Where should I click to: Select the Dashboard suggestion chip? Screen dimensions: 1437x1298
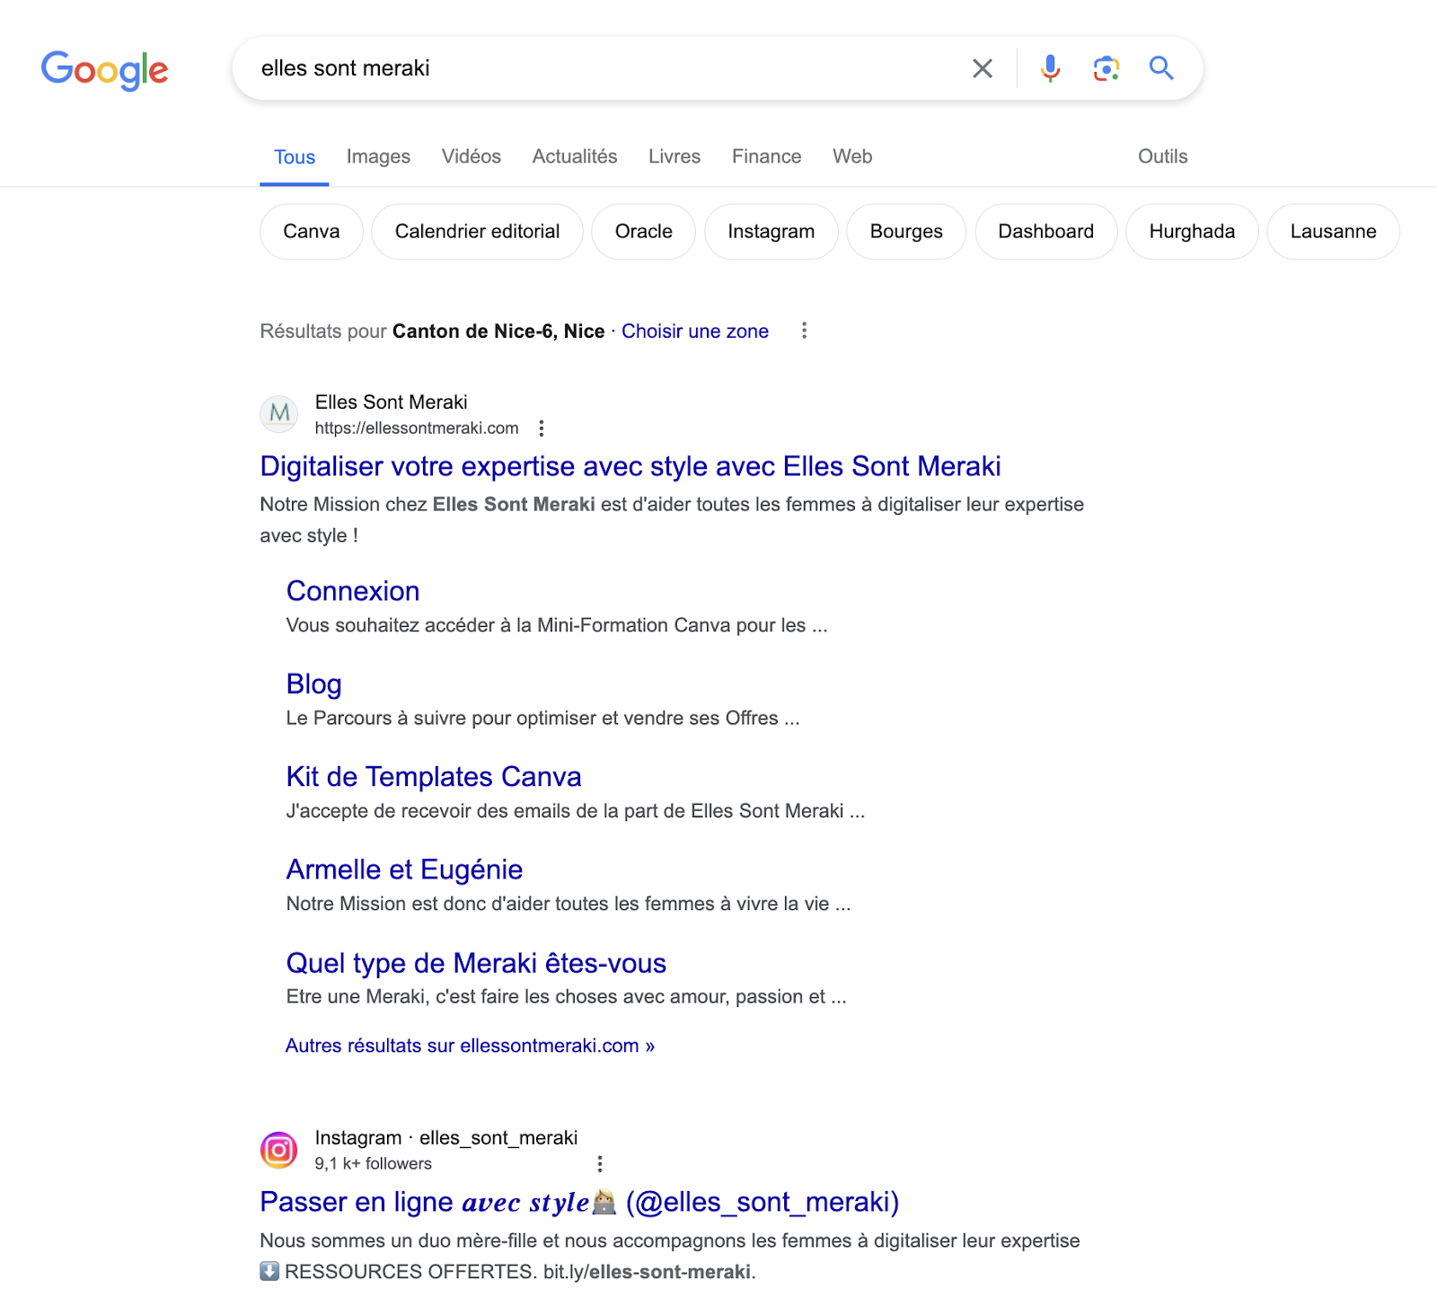(1046, 232)
